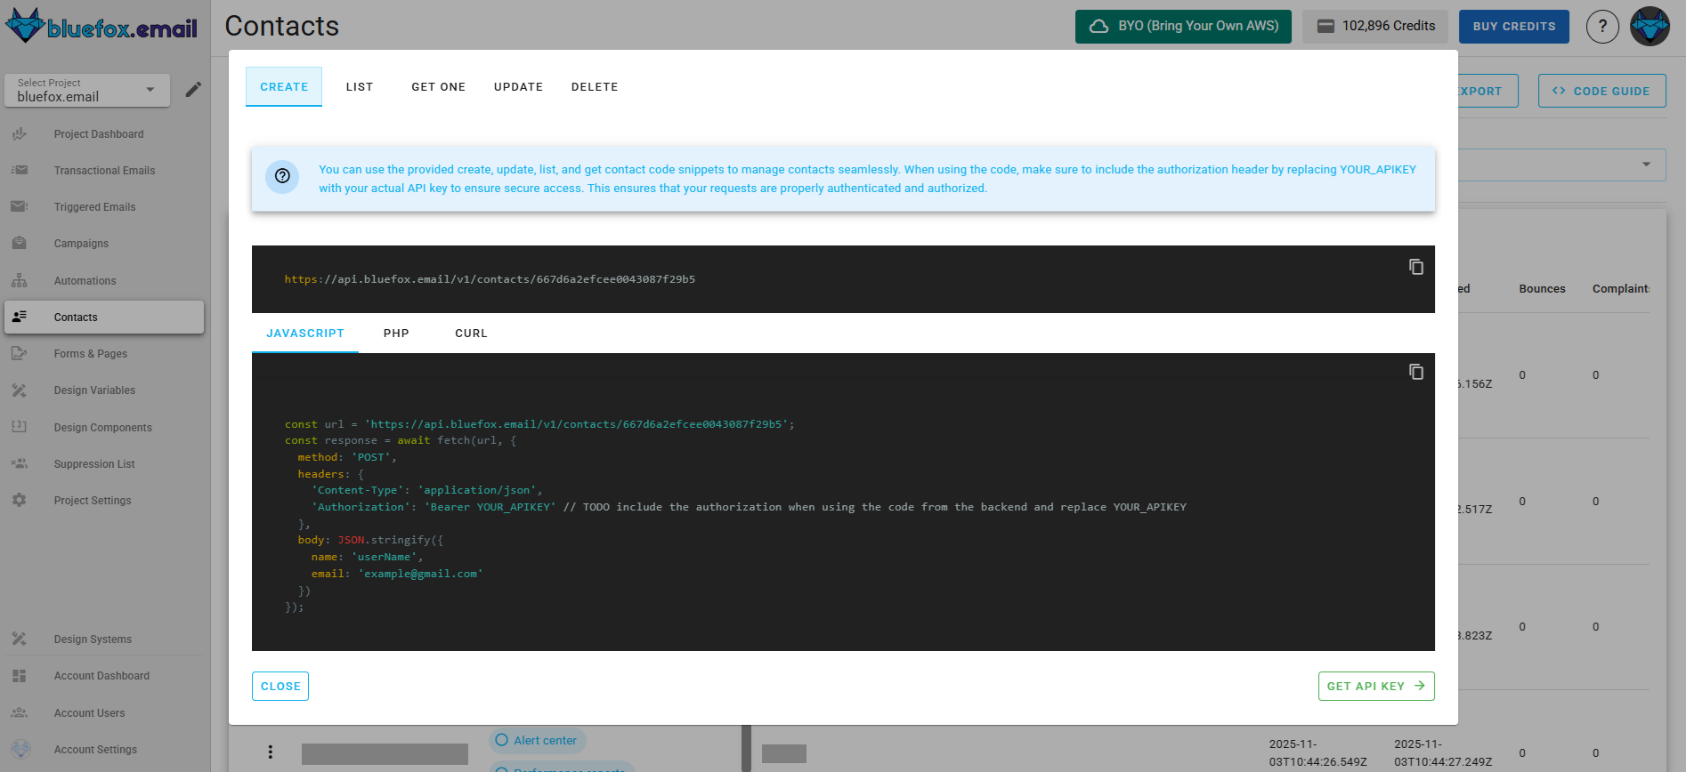Screen dimensions: 1686x772
Task: Switch to the DELETE tab
Action: [x=595, y=86]
